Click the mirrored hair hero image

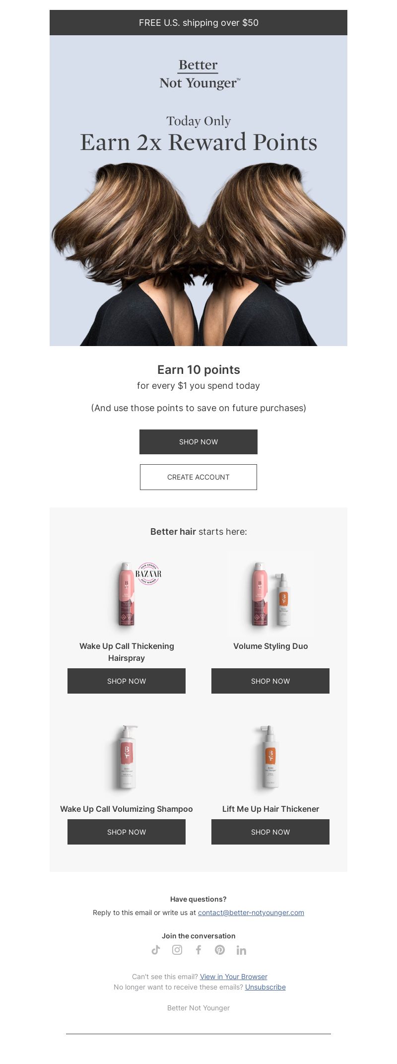point(198,253)
